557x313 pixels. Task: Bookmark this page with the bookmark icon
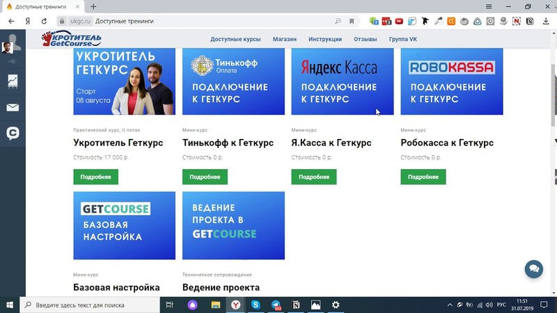click(x=352, y=22)
